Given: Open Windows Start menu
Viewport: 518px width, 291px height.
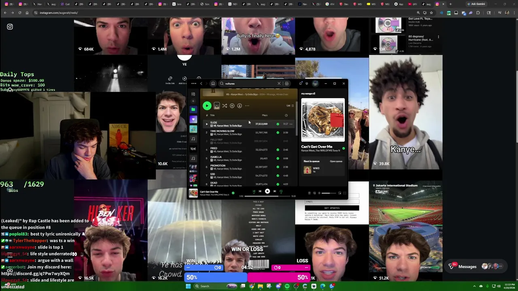Looking at the screenshot, I should (x=188, y=286).
